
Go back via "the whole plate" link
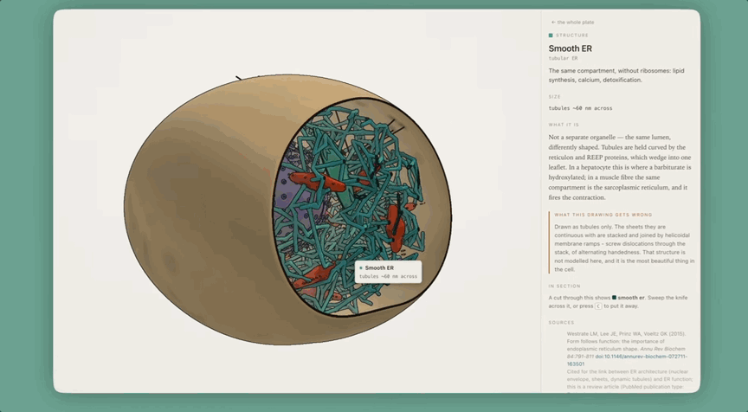pyautogui.click(x=572, y=22)
